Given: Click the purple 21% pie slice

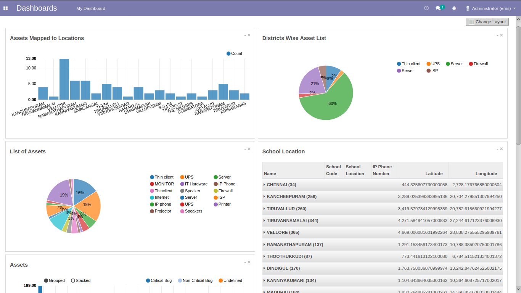Looking at the screenshot, I should click(313, 82).
